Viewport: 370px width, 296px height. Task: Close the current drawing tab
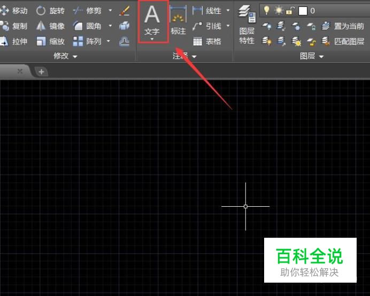(x=20, y=71)
